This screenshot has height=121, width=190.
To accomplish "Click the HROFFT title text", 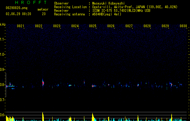I will (31, 2).
